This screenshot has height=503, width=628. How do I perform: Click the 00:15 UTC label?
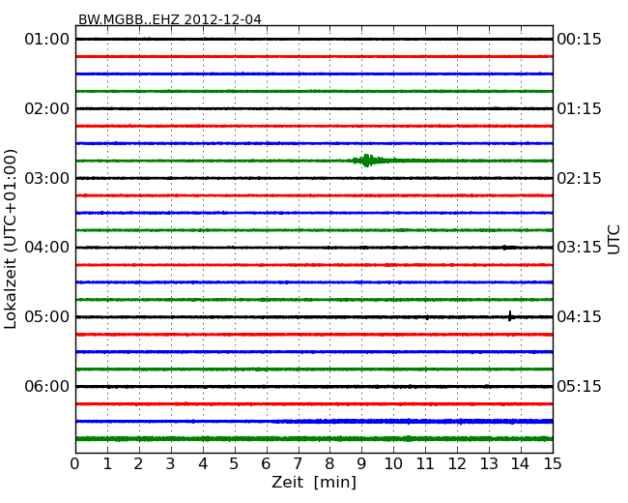point(579,40)
